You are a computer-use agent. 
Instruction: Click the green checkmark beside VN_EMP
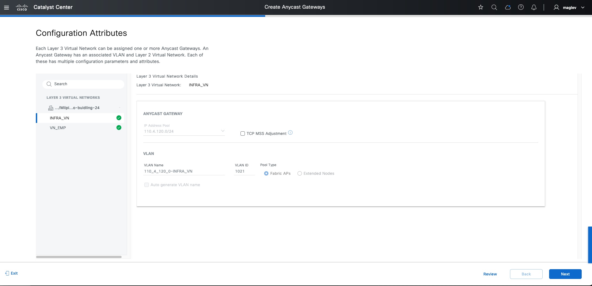(x=119, y=128)
